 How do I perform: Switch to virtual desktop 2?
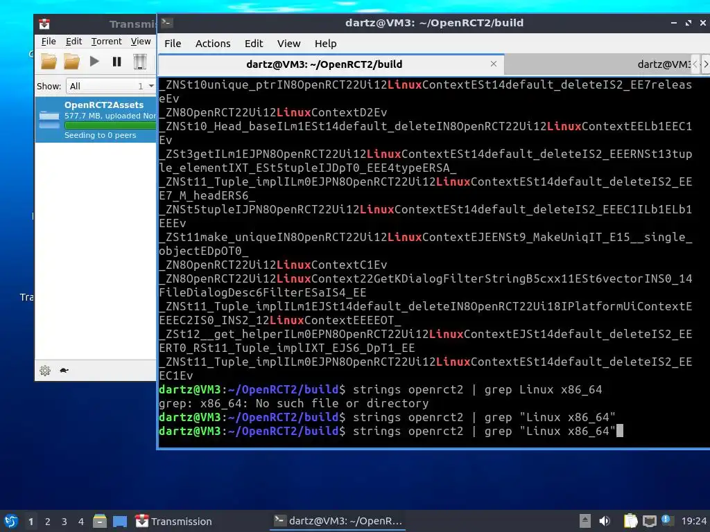pos(48,522)
